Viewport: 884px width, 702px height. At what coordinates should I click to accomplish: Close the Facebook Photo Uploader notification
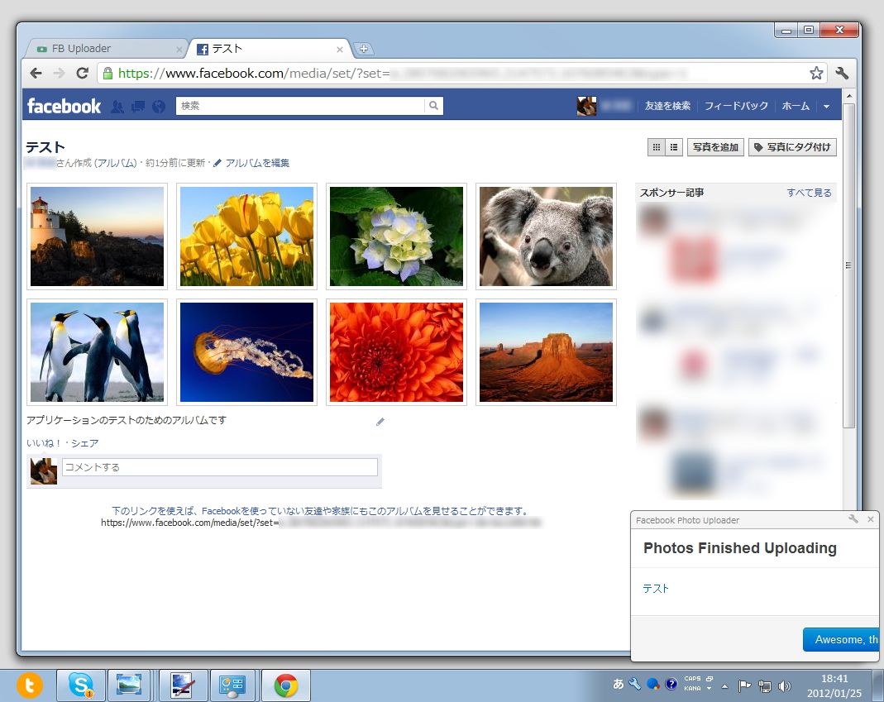tap(871, 519)
